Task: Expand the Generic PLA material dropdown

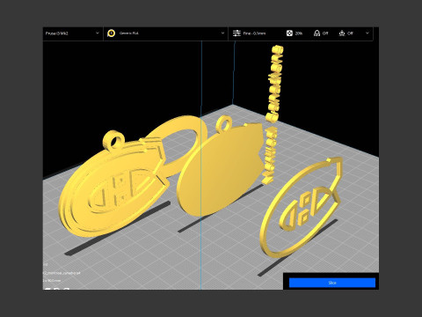Action: point(222,33)
